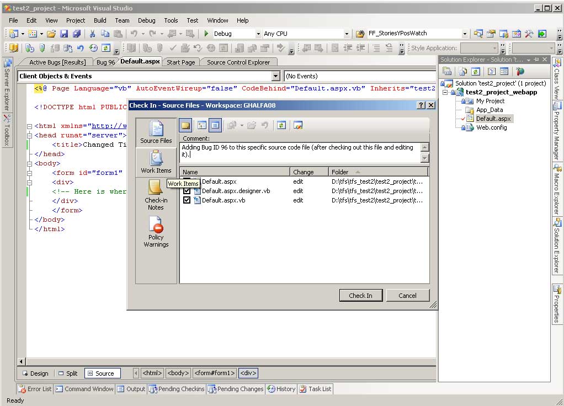Open the FF_StoriesYPosWatch find dropdown
Viewport: 564px width, 406px height.
465,34
